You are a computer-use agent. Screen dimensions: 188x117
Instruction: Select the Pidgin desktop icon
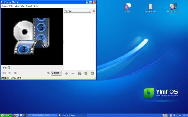point(128,8)
